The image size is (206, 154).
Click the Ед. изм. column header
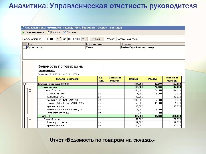(101, 79)
